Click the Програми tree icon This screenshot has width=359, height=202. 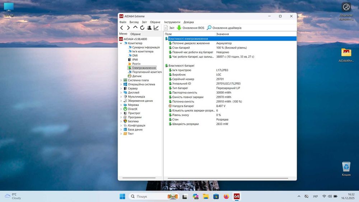click(x=125, y=117)
